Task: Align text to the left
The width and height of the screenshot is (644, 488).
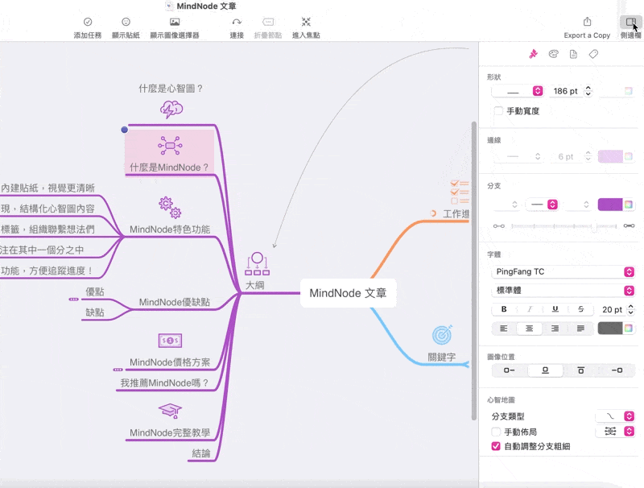Action: click(x=504, y=329)
